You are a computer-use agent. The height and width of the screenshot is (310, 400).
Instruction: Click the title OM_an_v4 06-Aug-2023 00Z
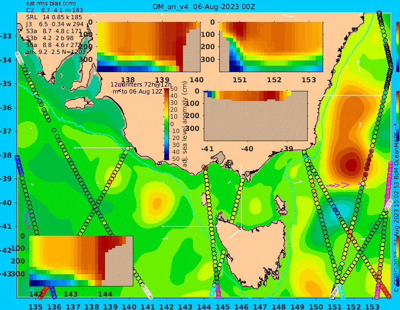pos(204,6)
